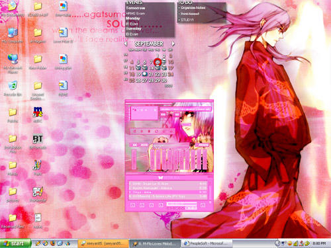The width and height of the screenshot is (331, 248).
Task: Click the Start button
Action: [x=15, y=243]
